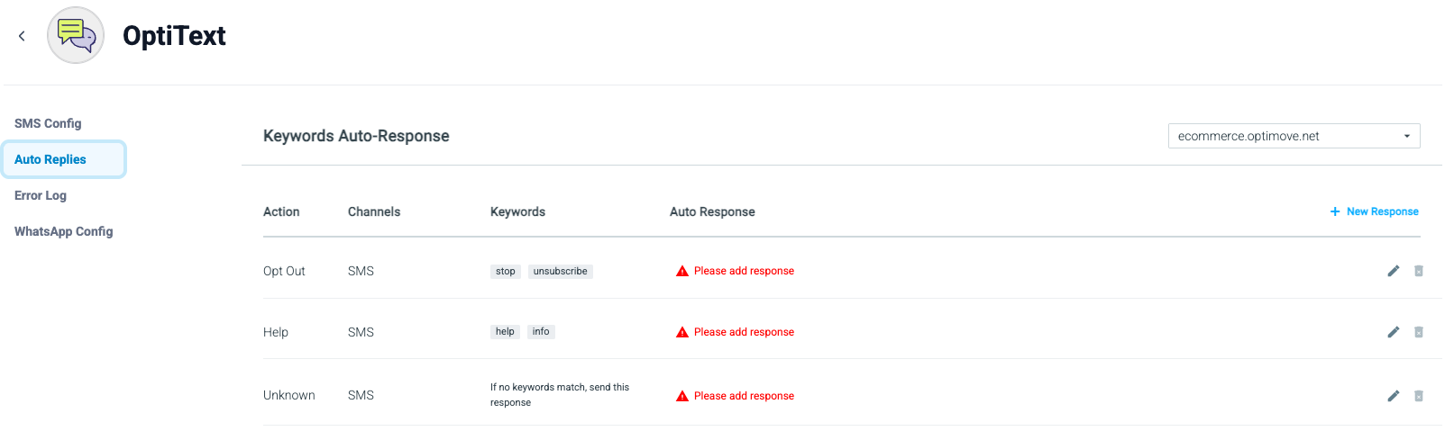Click the Keywords column header
The width and height of the screenshot is (1454, 440).
point(517,211)
